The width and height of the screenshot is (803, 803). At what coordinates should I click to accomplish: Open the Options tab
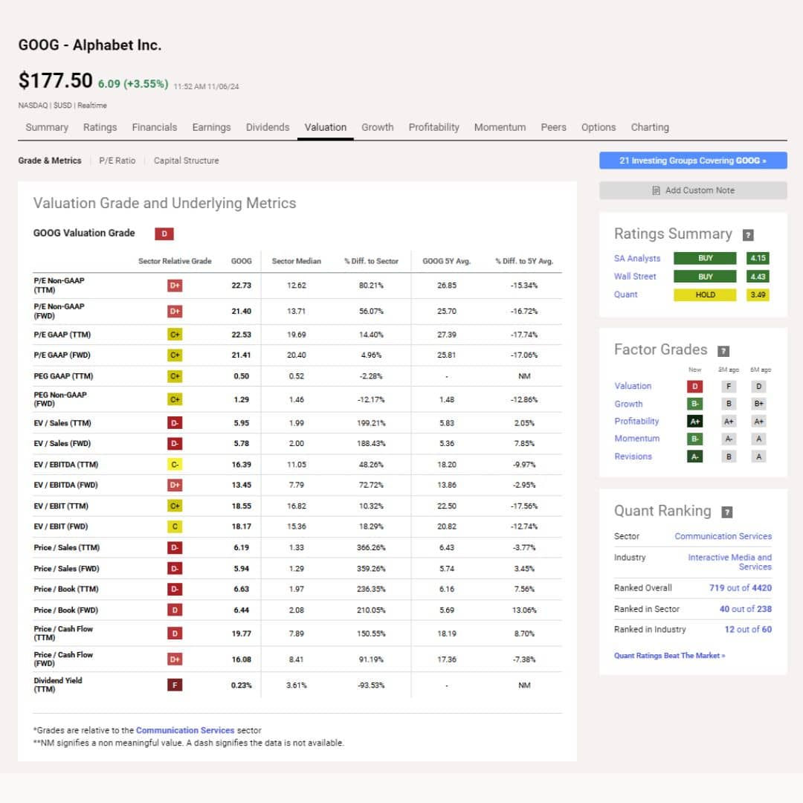pyautogui.click(x=598, y=127)
